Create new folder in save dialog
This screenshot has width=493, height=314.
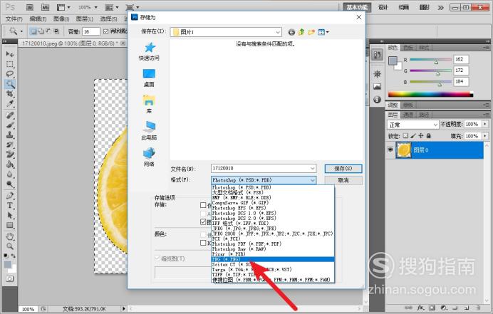coord(311,32)
